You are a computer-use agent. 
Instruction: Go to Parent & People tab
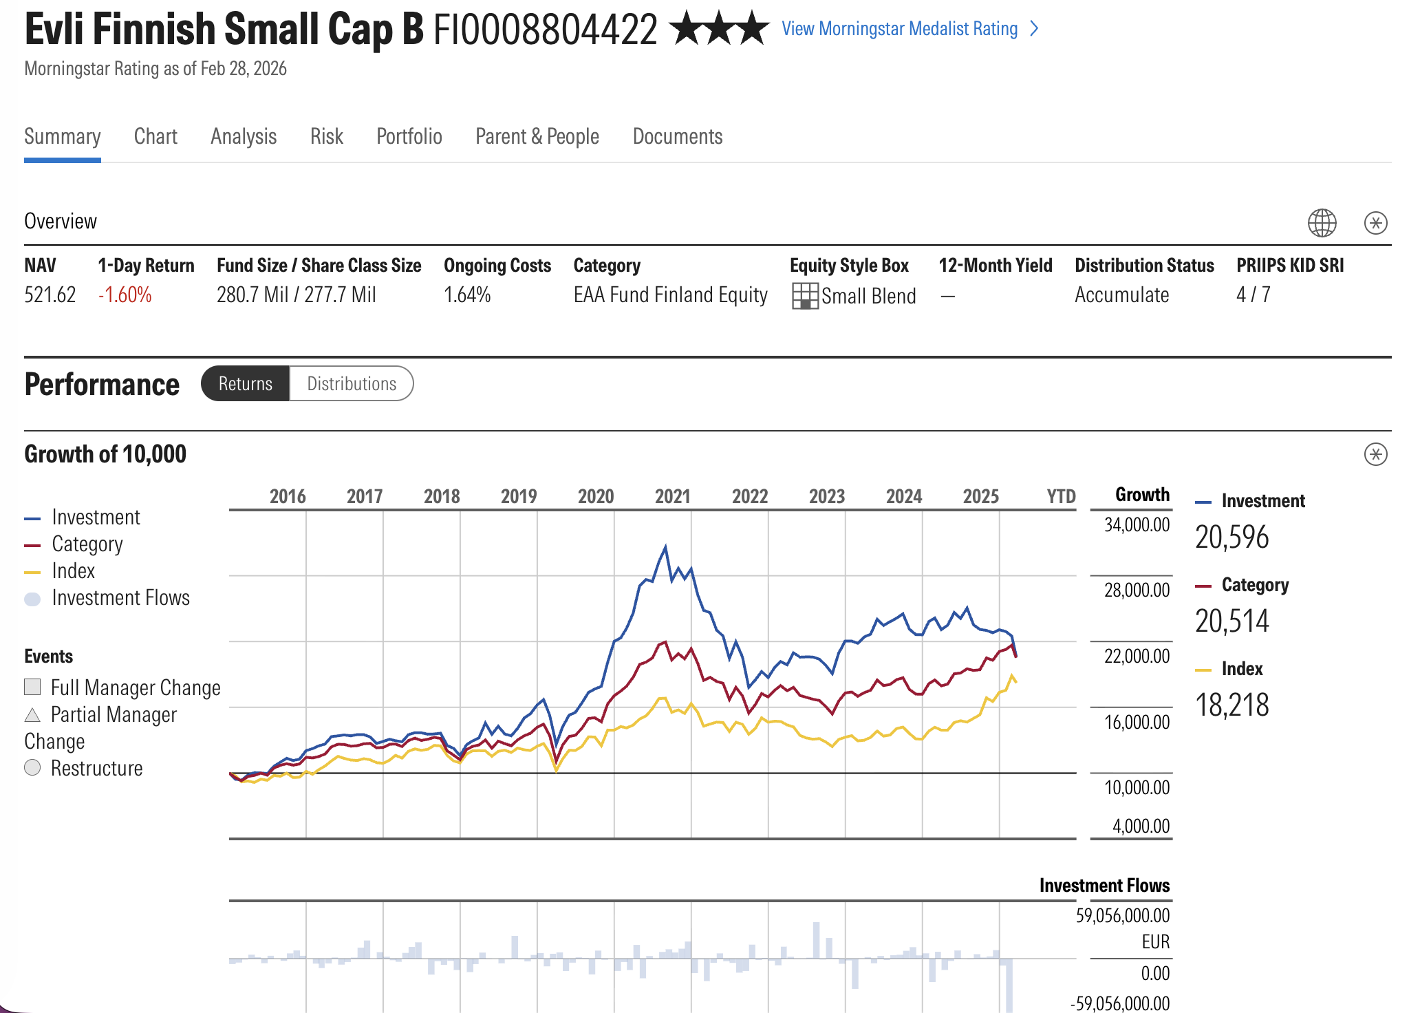point(537,136)
